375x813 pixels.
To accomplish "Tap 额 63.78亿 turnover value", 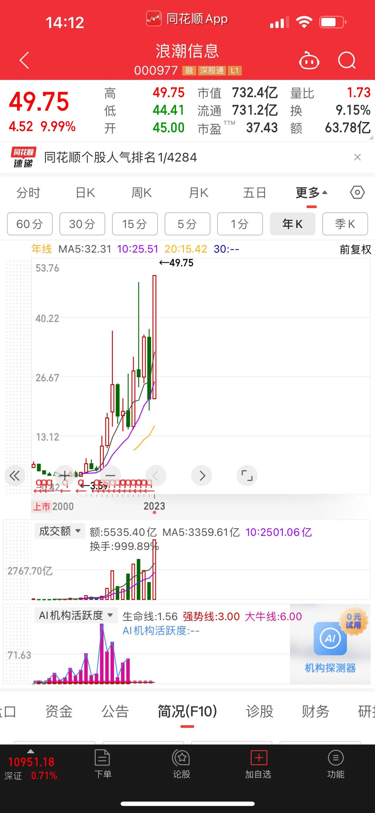I will tap(348, 128).
